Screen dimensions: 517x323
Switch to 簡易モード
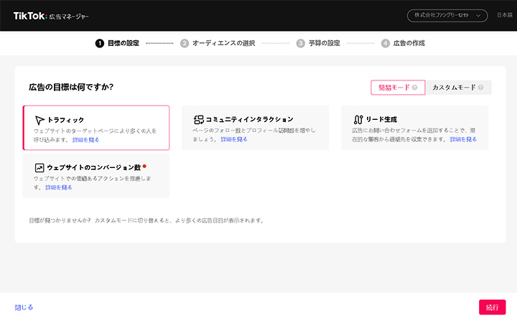point(394,88)
